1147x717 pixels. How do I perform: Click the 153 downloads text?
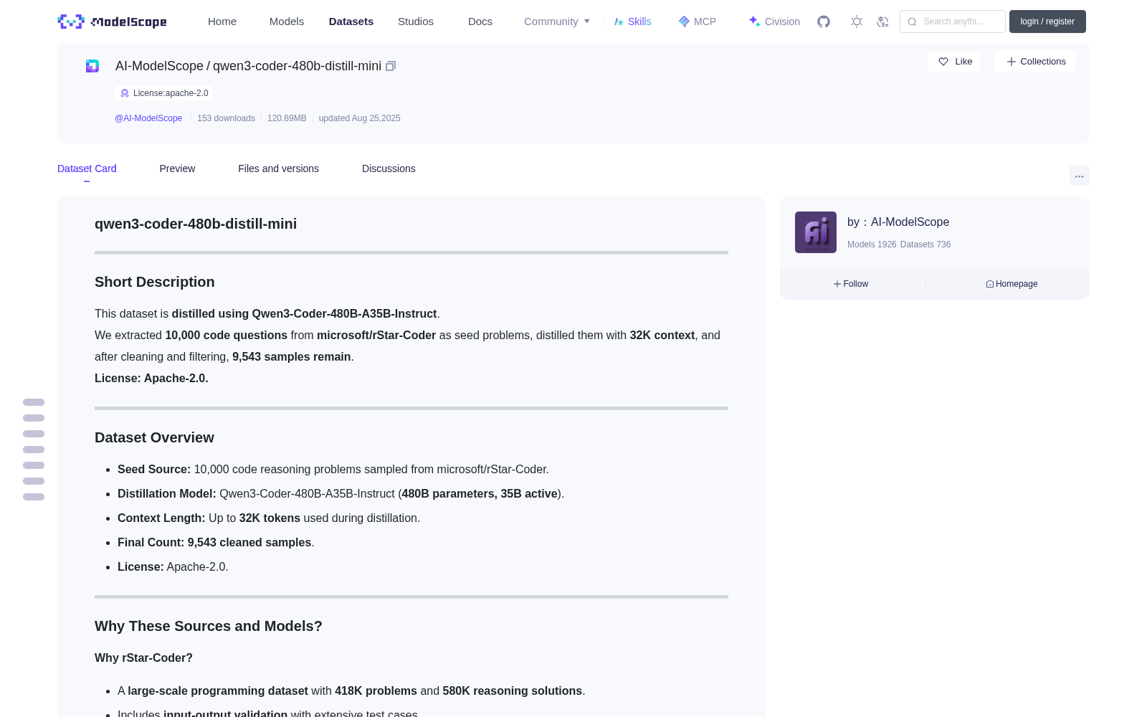pos(226,118)
